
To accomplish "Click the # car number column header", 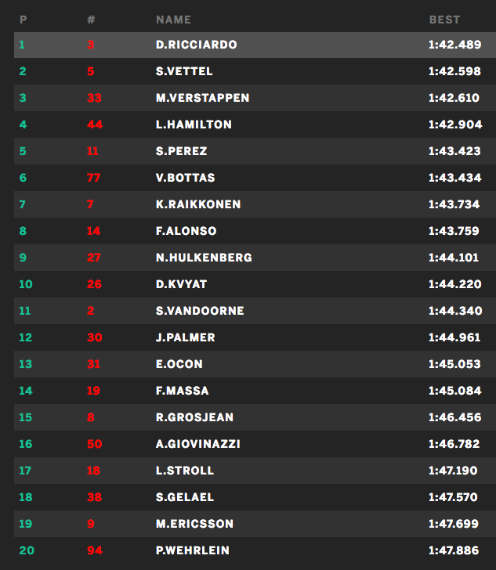I will [x=91, y=20].
